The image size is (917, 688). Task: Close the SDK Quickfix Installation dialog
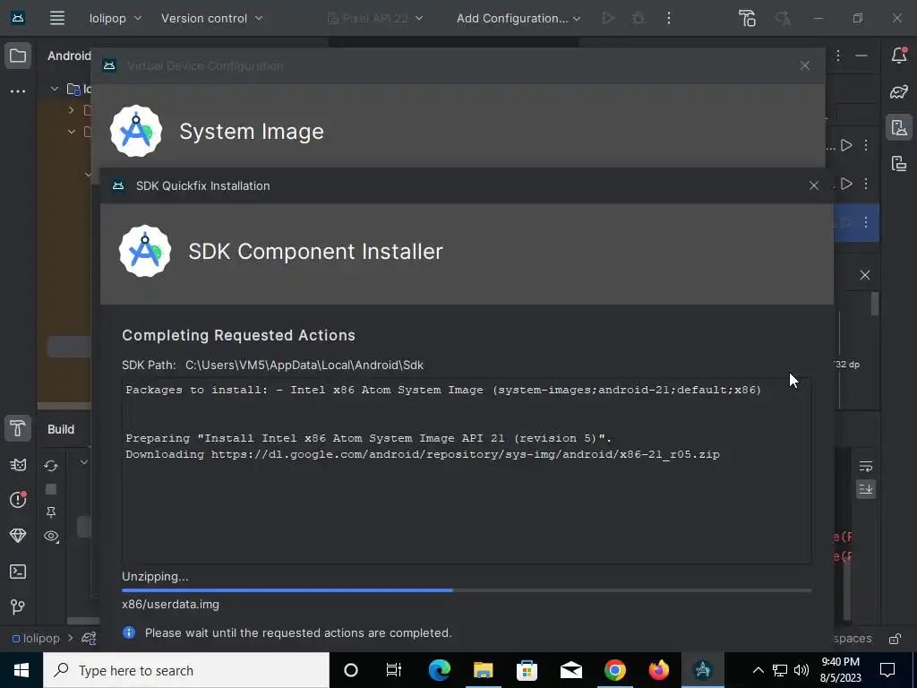pyautogui.click(x=813, y=185)
